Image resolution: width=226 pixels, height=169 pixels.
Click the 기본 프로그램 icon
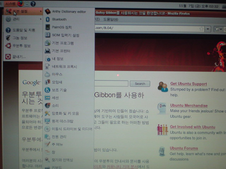click(48, 43)
